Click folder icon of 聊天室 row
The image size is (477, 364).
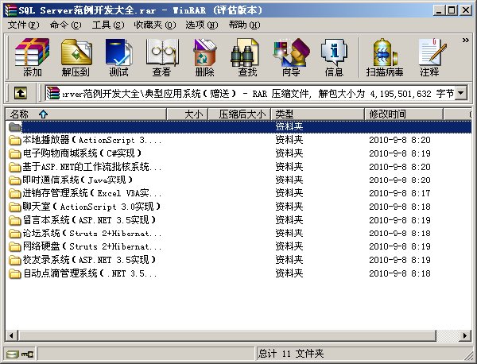pos(14,207)
